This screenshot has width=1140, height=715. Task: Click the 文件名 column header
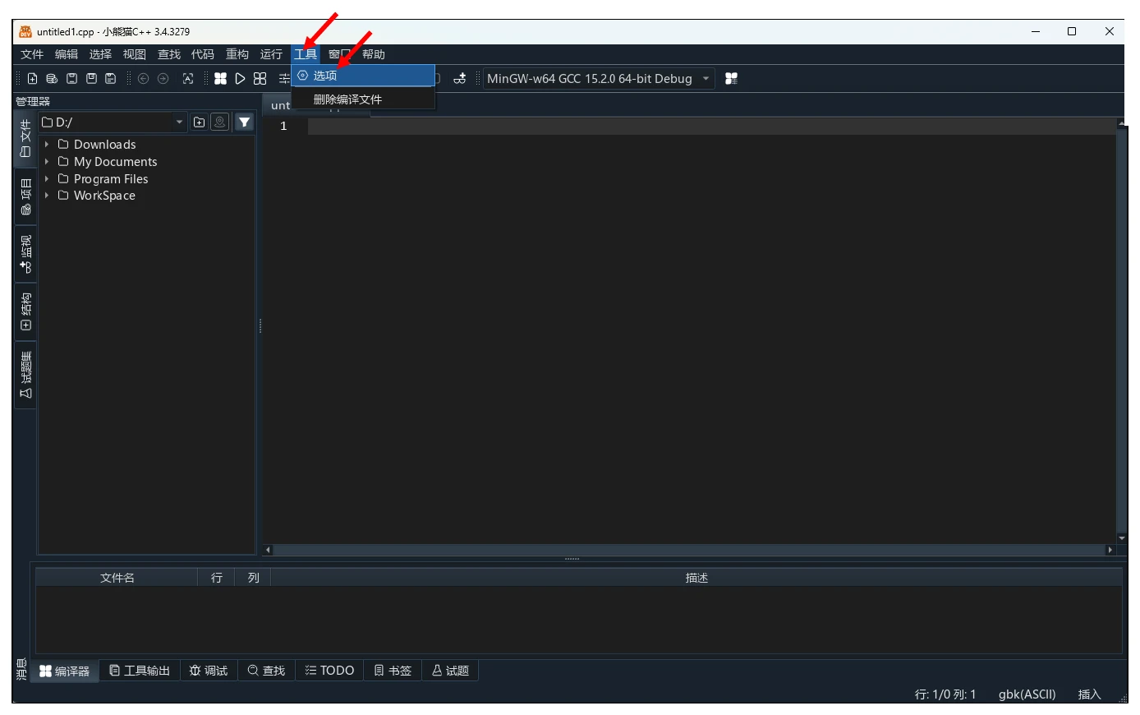(117, 578)
